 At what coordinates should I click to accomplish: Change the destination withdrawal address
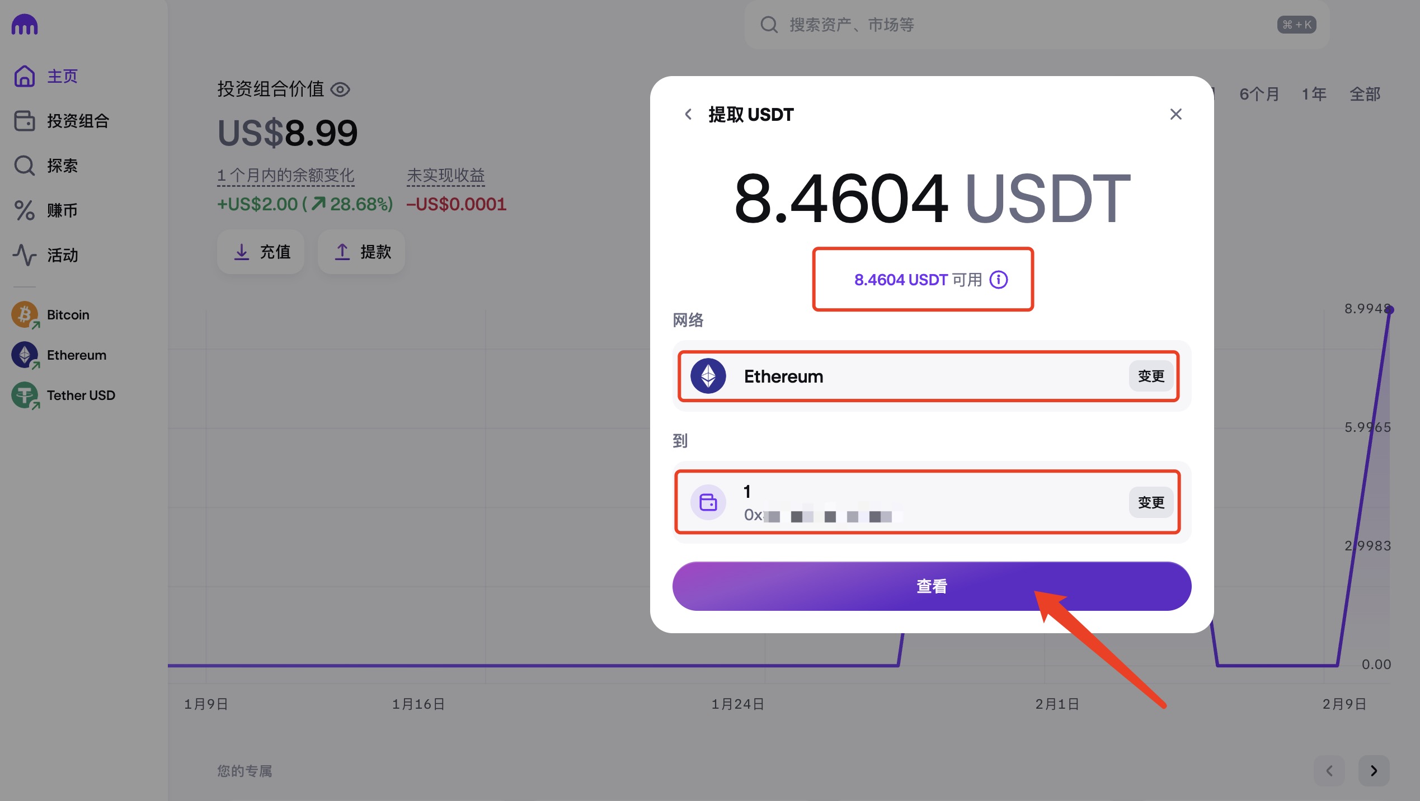point(1151,502)
